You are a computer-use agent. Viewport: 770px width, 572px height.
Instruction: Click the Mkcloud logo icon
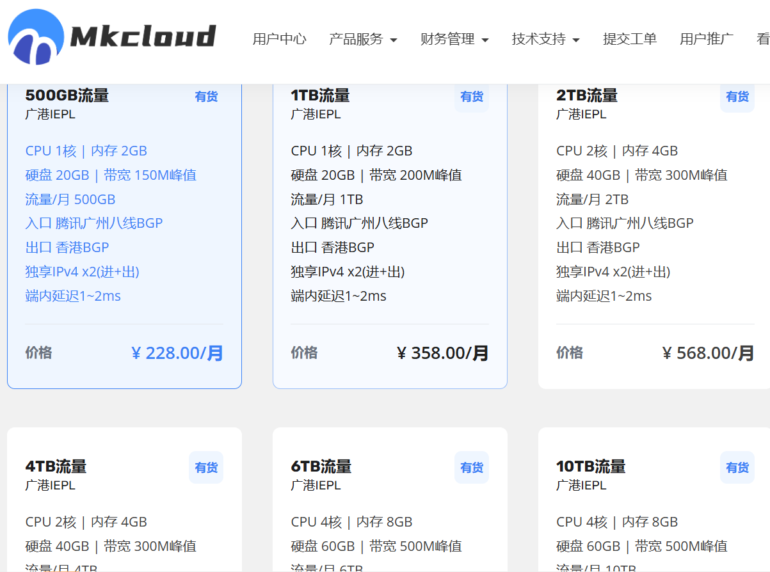click(x=36, y=37)
